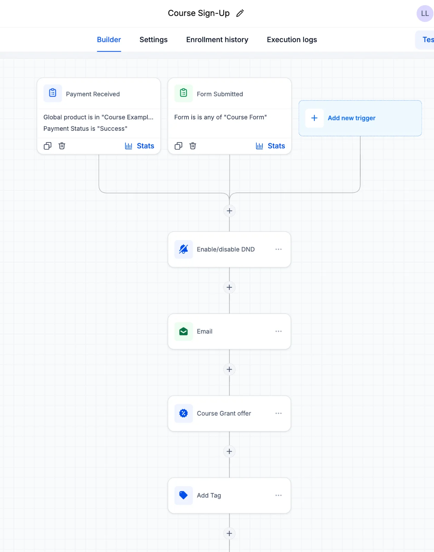Screen dimensions: 434x552
Task: Select the Enable/disable DND action label
Action: tap(226, 249)
